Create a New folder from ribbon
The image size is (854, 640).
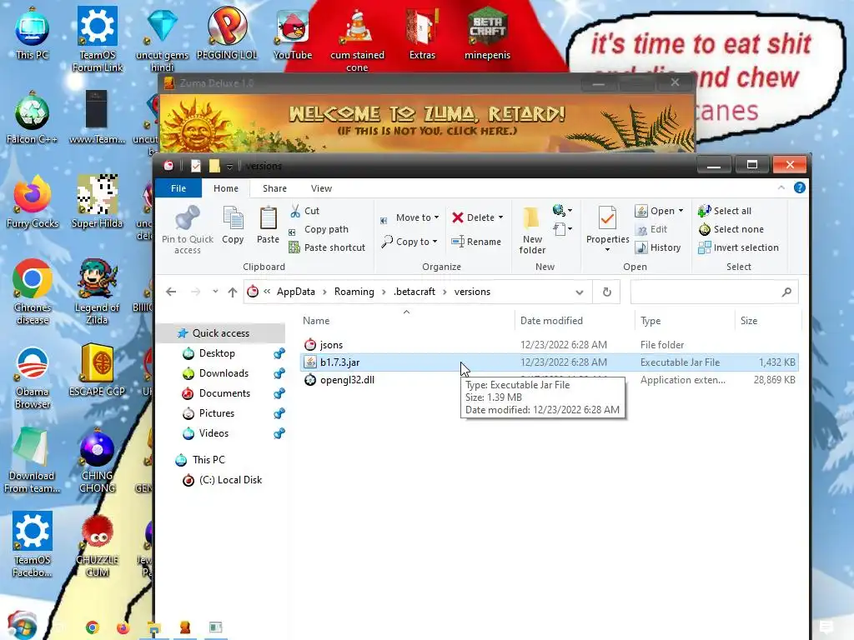point(532,230)
